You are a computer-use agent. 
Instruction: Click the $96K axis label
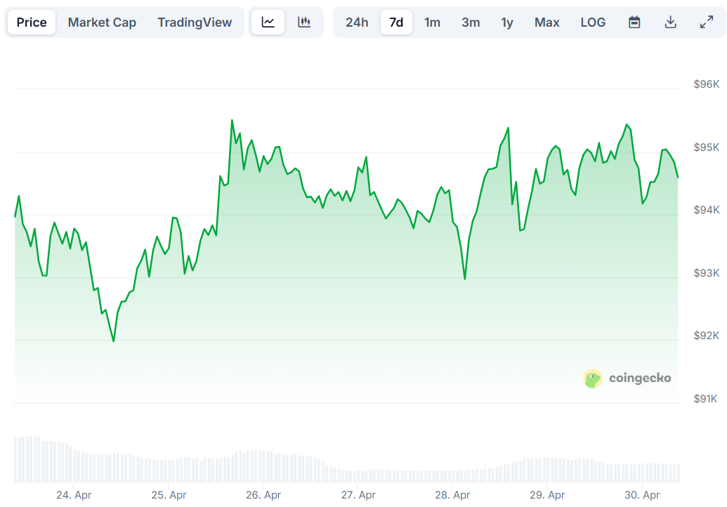coord(707,84)
